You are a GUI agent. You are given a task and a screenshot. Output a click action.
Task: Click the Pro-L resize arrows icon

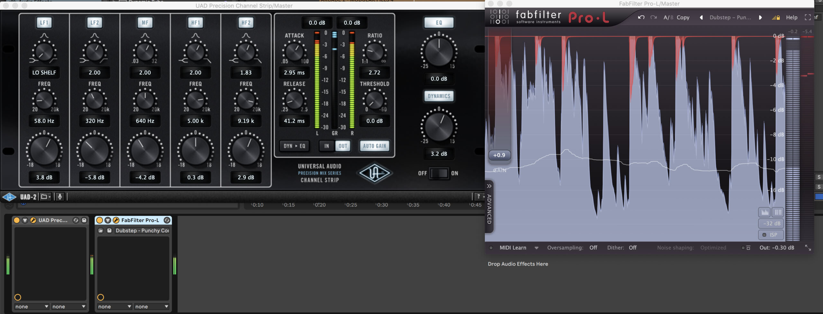pos(808,248)
